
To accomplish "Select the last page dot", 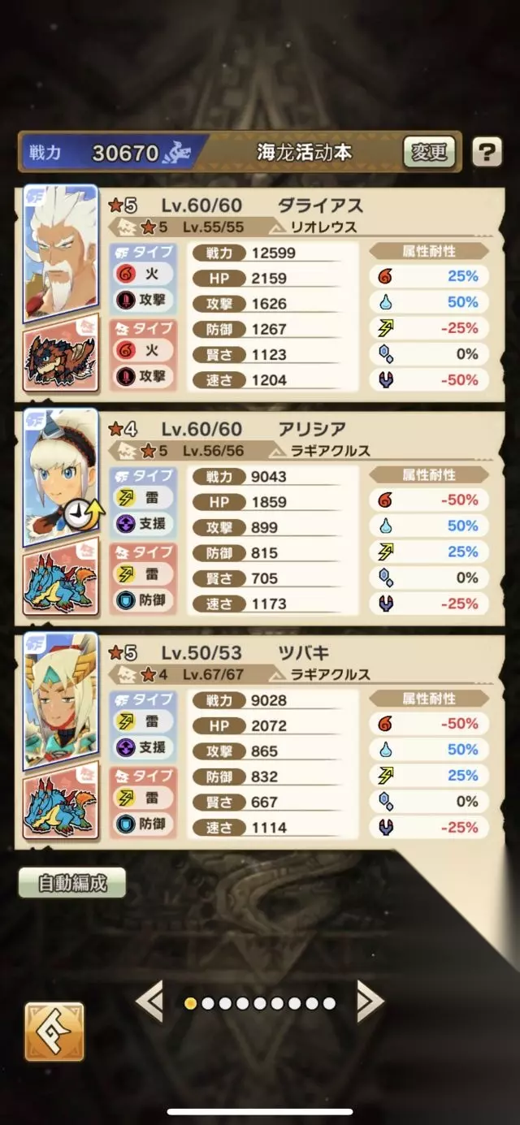I will [329, 1004].
